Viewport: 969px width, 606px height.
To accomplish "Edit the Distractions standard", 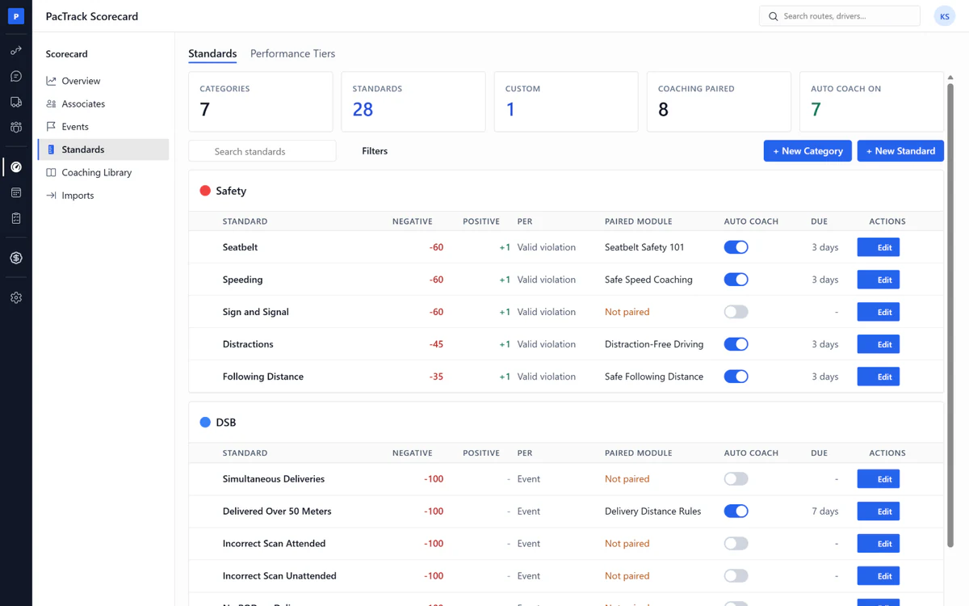I will click(x=879, y=344).
